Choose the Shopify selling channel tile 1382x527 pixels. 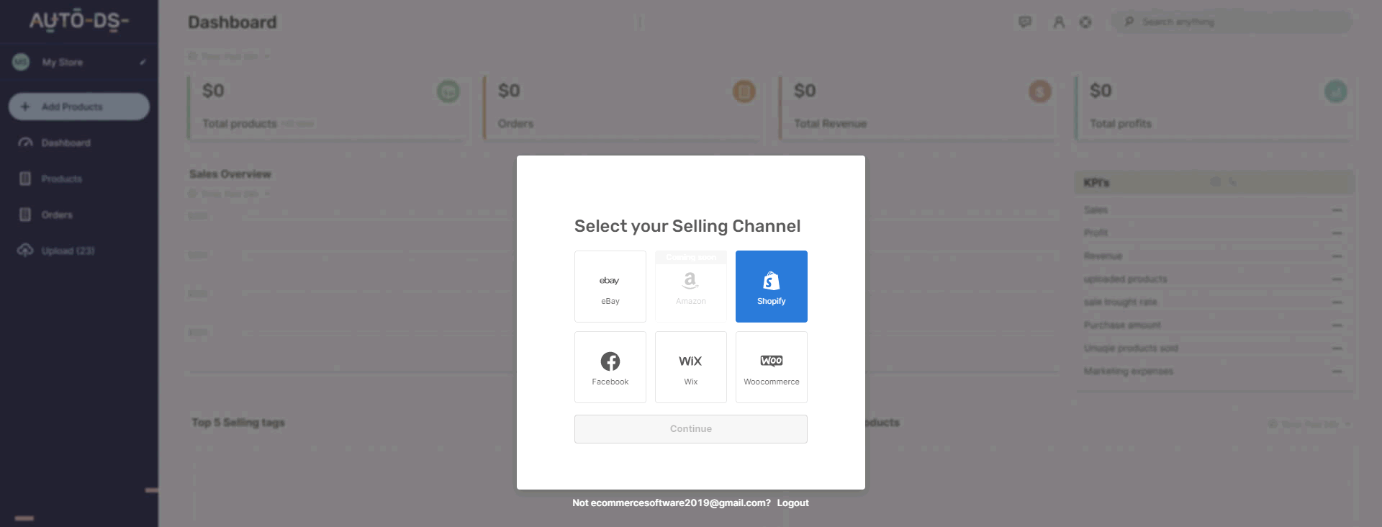[772, 287]
